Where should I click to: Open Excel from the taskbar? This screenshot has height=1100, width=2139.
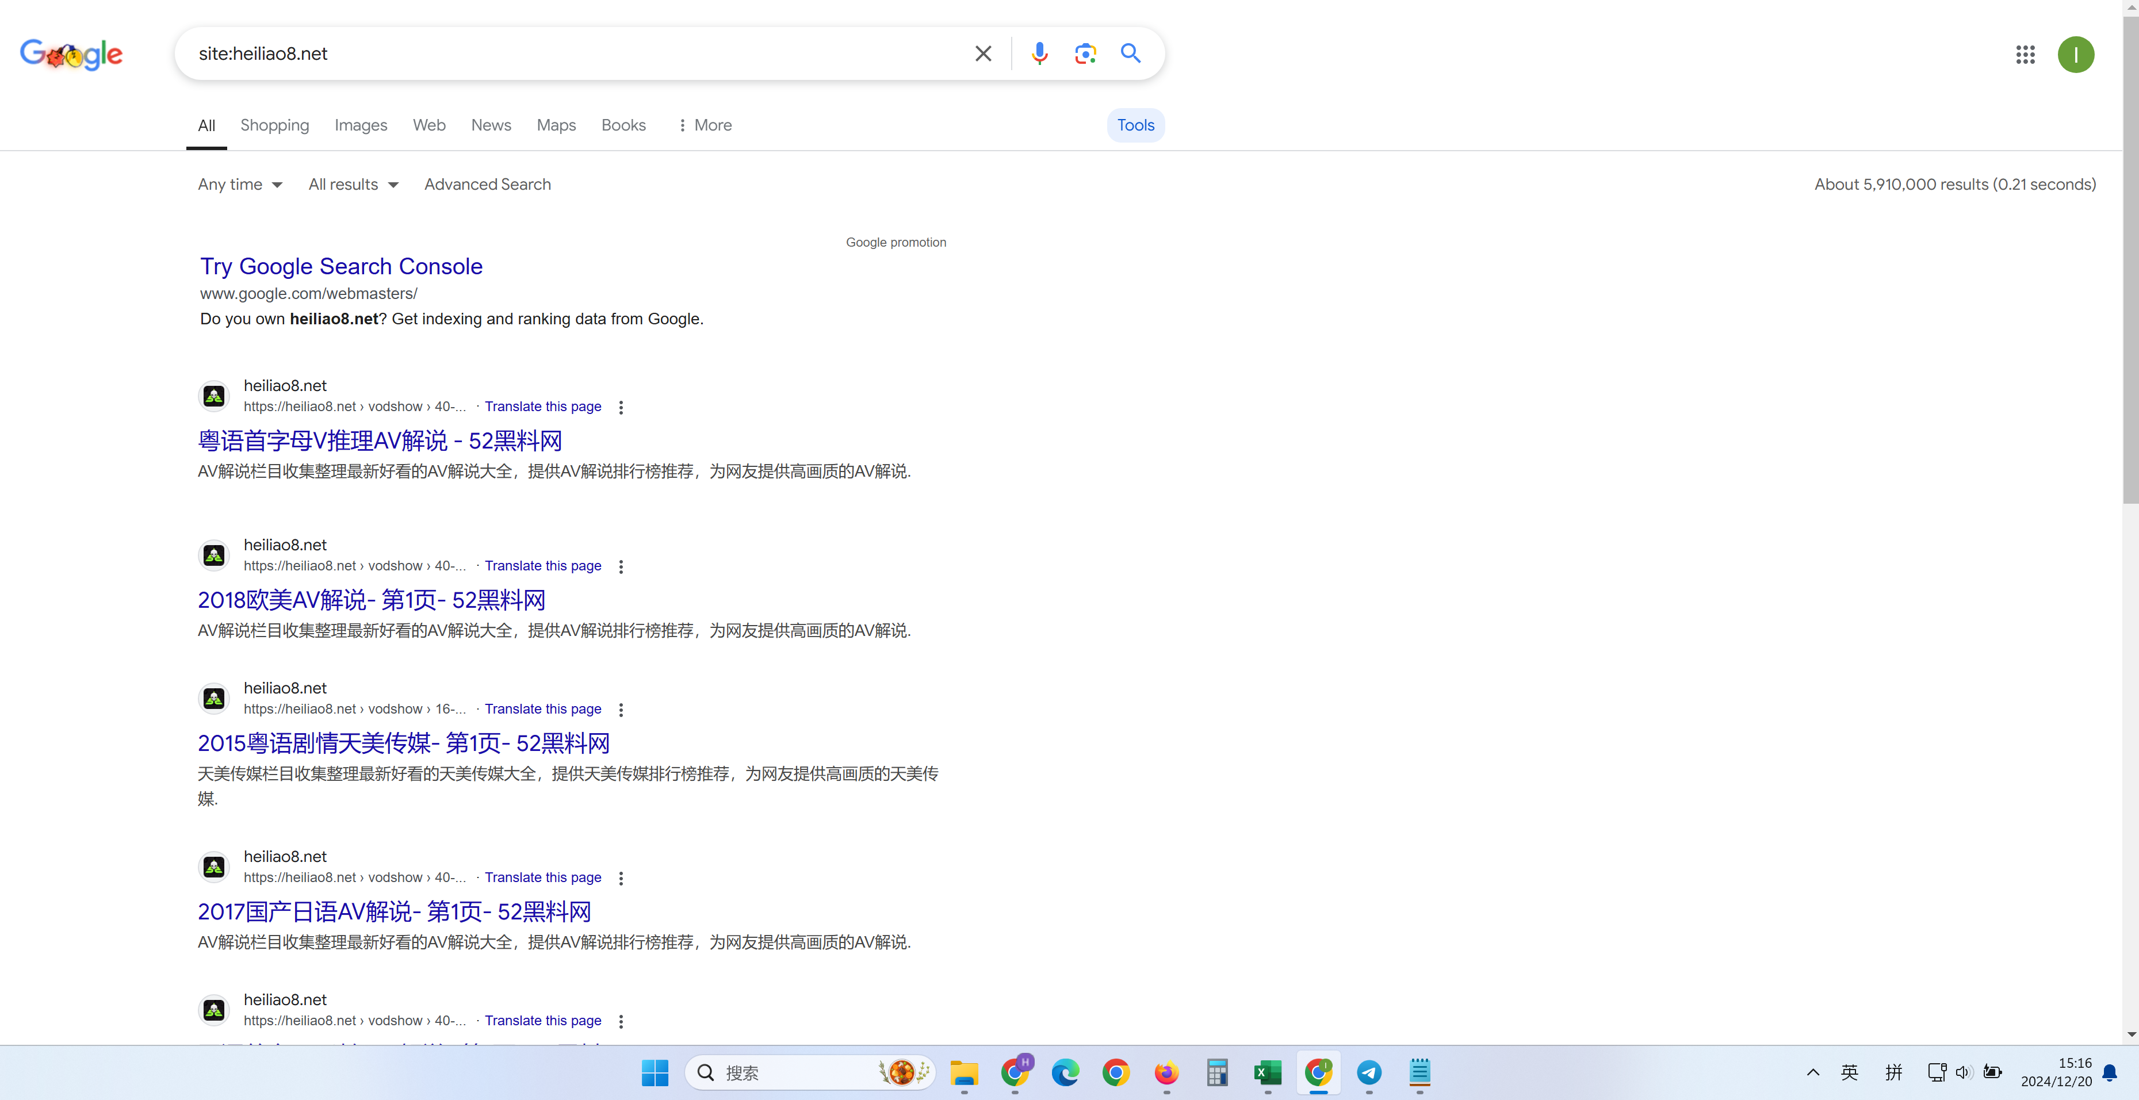click(x=1268, y=1072)
